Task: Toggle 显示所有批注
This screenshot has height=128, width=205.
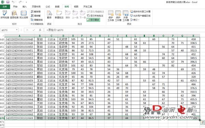Action: [x=95, y=16]
